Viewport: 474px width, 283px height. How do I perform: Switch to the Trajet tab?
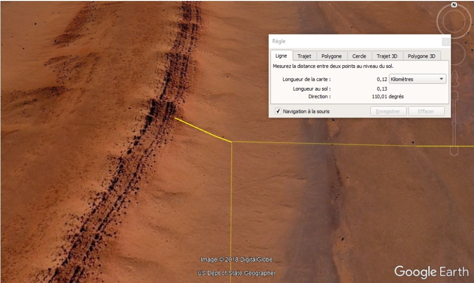click(x=304, y=56)
